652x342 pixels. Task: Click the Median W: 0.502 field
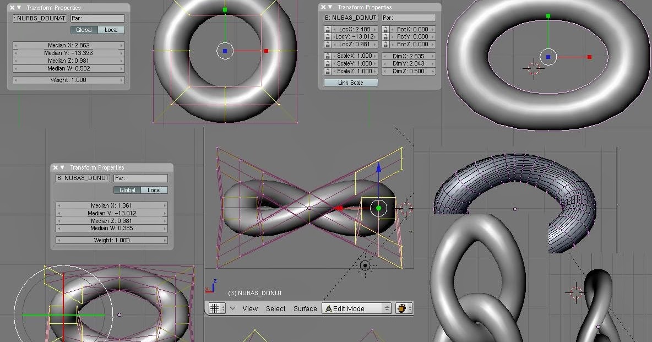(69, 68)
